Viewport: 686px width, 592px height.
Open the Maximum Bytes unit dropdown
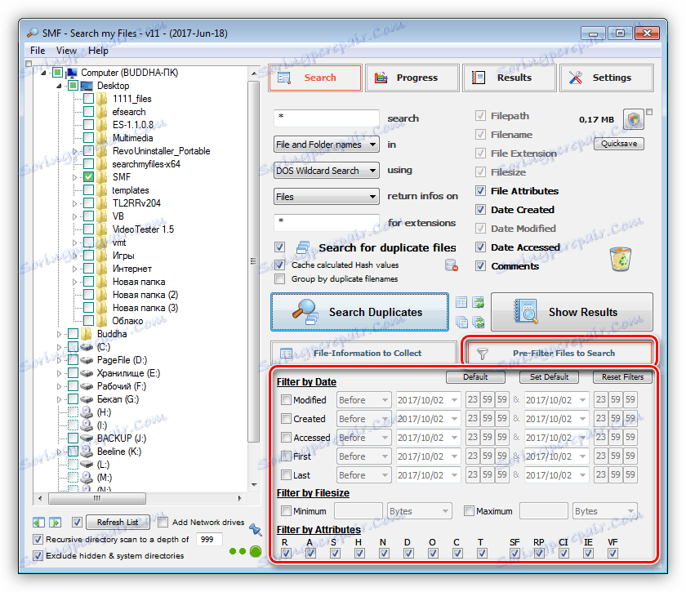[x=604, y=511]
